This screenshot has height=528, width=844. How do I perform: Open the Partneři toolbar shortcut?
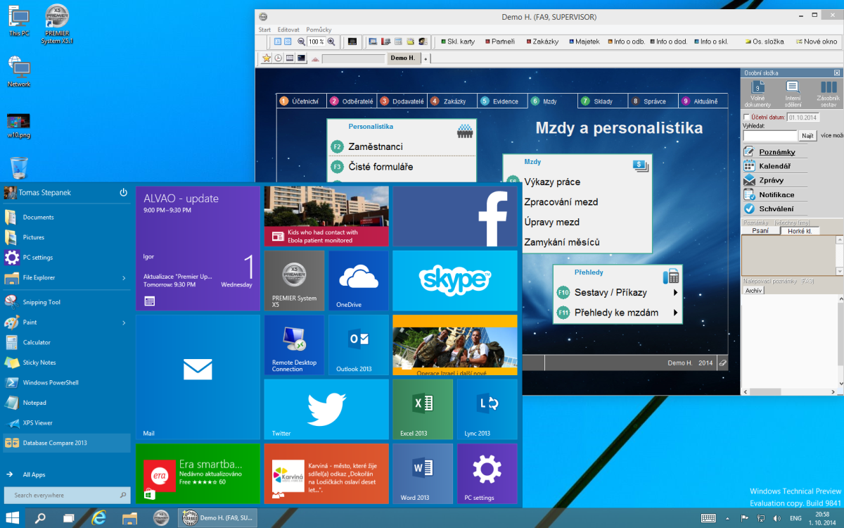(499, 42)
